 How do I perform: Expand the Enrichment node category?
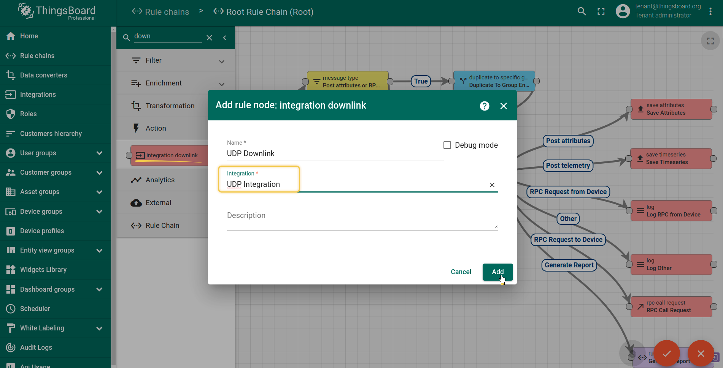[222, 84]
